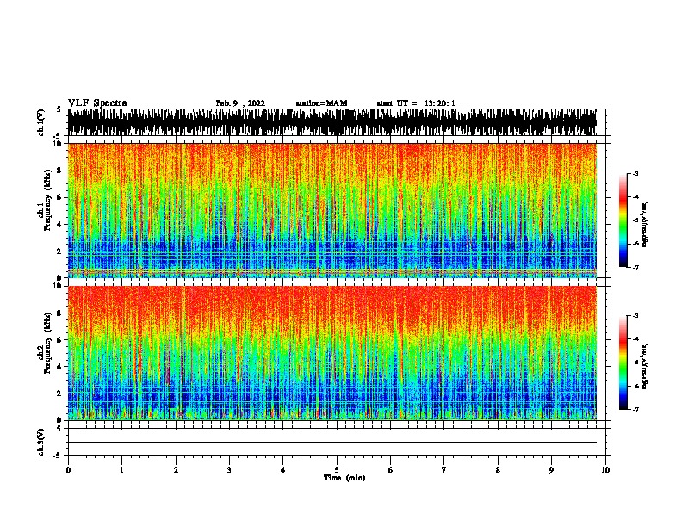Image resolution: width=682 pixels, height=527 pixels.
Task: Click the "VLF Spectra" plot title
Action: [x=97, y=103]
